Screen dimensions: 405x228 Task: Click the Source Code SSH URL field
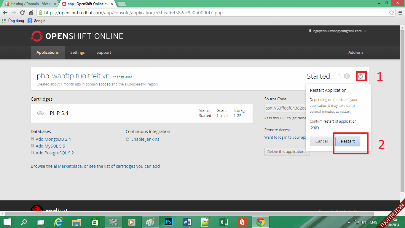pos(285,108)
